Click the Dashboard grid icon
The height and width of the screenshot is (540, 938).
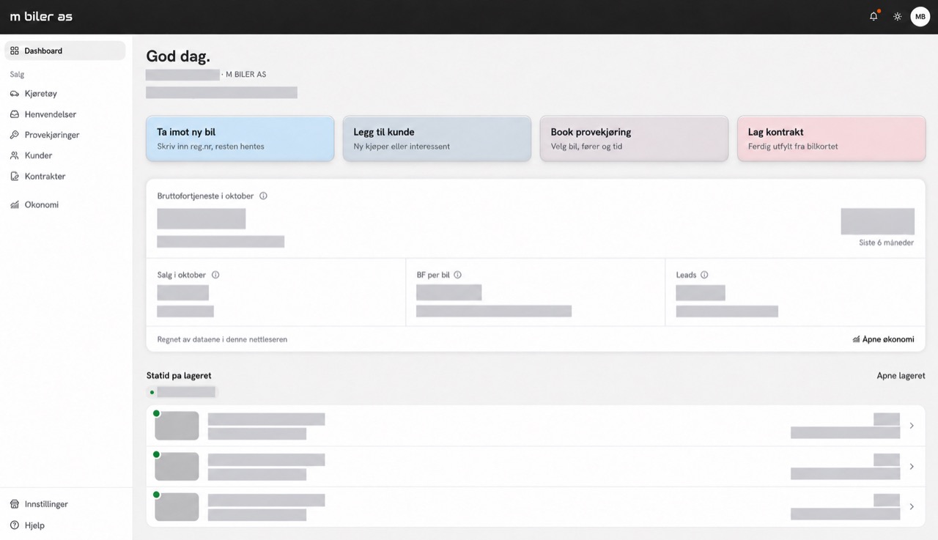click(x=15, y=51)
